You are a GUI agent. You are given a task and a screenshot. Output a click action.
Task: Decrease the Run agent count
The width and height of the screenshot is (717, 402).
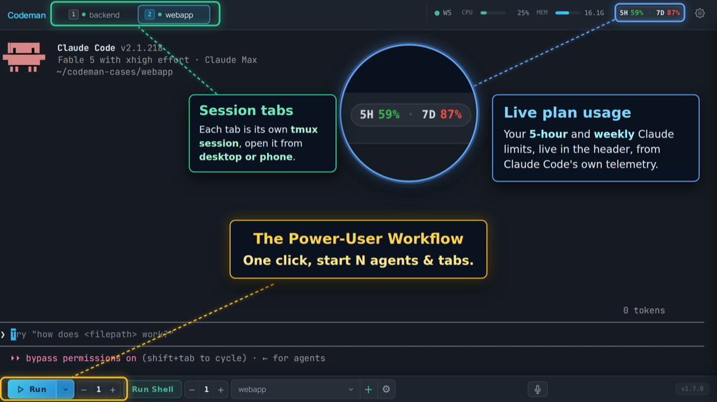84,389
